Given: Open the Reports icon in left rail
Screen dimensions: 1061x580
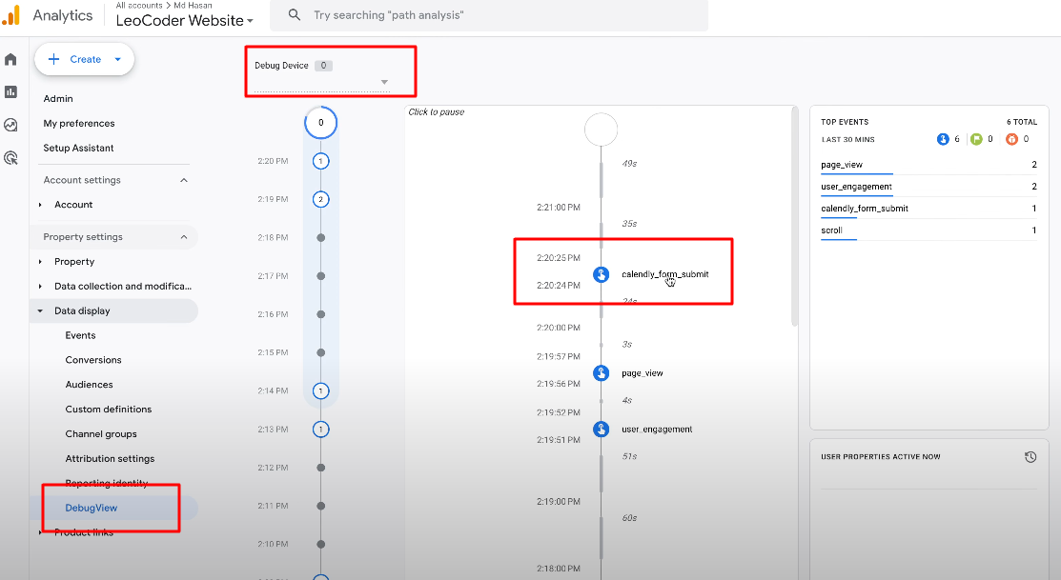Looking at the screenshot, I should tap(10, 91).
